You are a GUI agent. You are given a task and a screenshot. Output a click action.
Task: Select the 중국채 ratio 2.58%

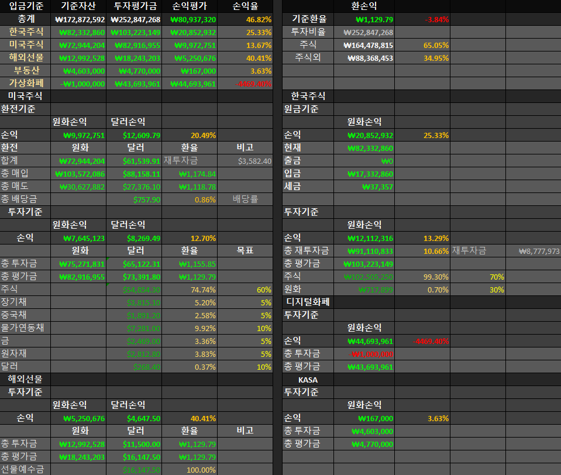(x=190, y=315)
